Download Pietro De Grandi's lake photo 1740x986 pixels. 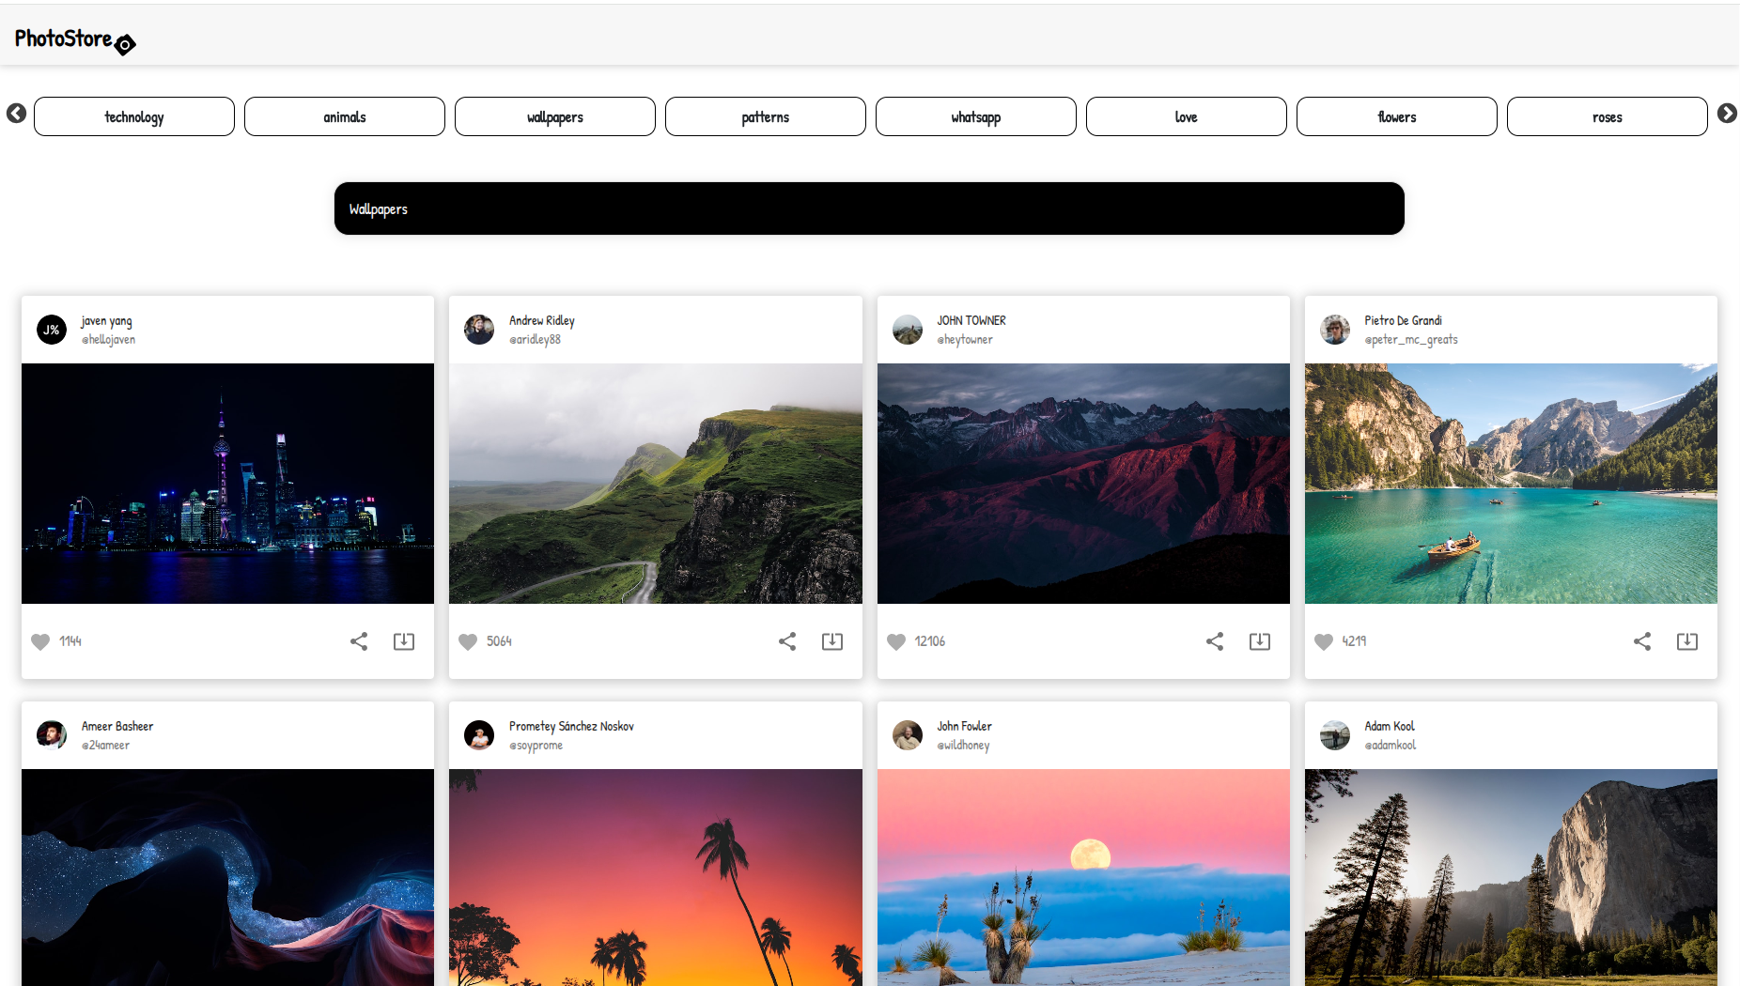tap(1687, 641)
